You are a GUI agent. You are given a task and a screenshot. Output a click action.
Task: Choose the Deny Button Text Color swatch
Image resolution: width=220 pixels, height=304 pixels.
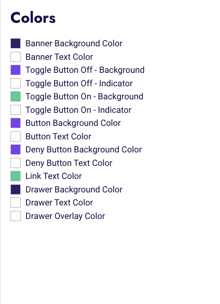[x=16, y=163]
